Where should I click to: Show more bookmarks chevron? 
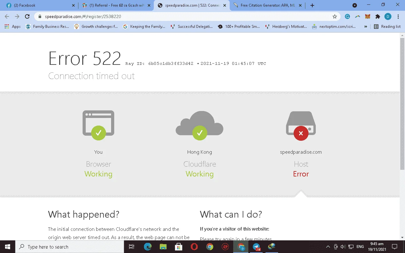tap(366, 27)
